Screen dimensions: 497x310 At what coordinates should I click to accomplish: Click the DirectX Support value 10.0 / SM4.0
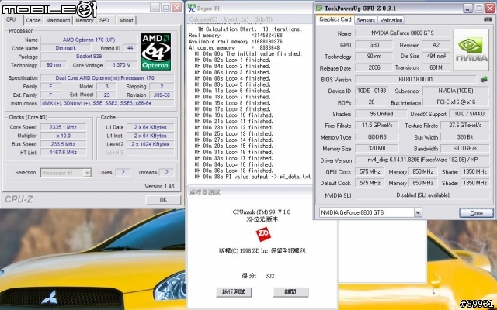click(x=469, y=114)
